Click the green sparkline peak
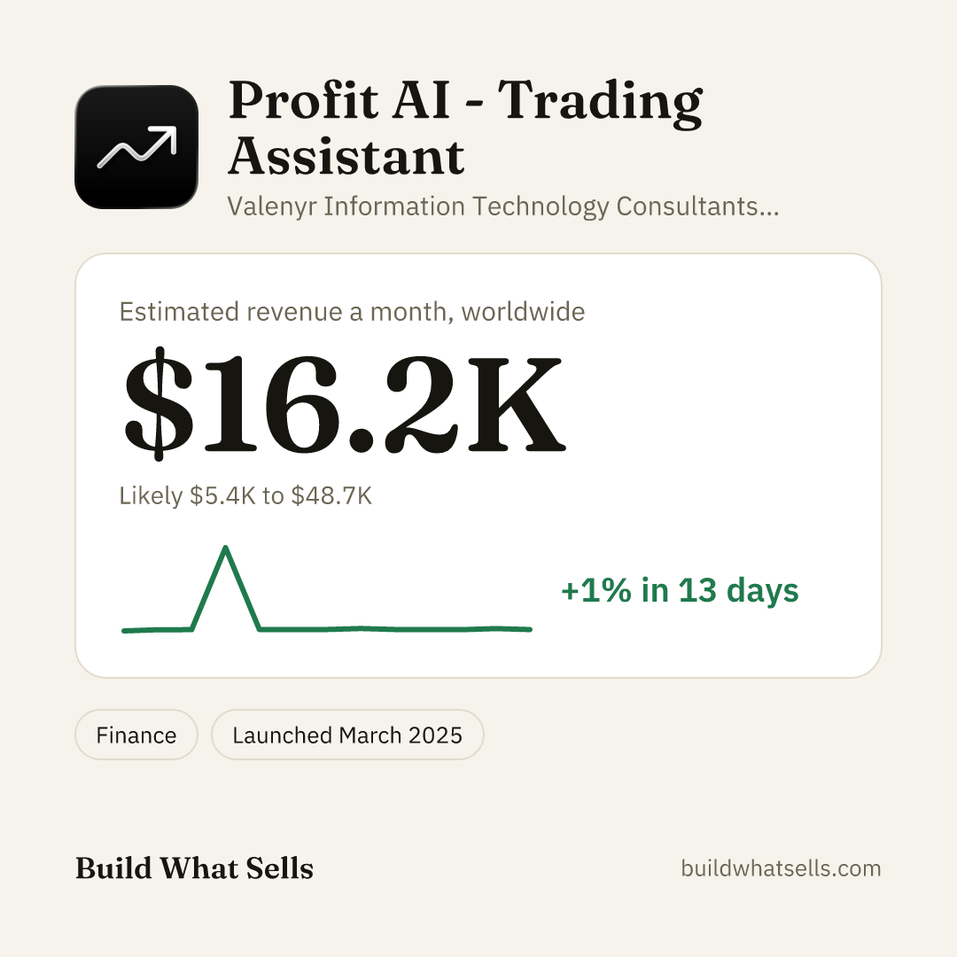This screenshot has width=957, height=957. click(226, 549)
